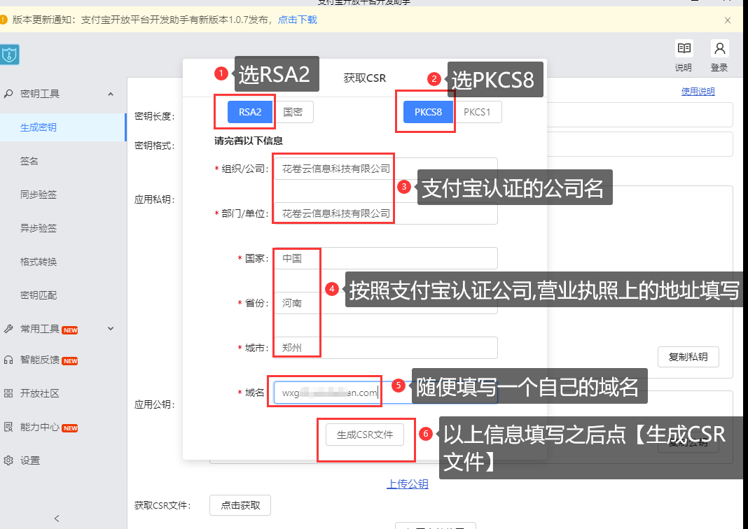Focus the 国家 input field
Screen dimensions: 748x529
pos(385,258)
